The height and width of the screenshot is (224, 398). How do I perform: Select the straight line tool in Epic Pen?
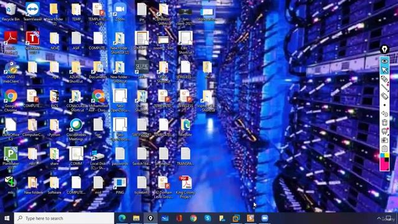pos(384,88)
